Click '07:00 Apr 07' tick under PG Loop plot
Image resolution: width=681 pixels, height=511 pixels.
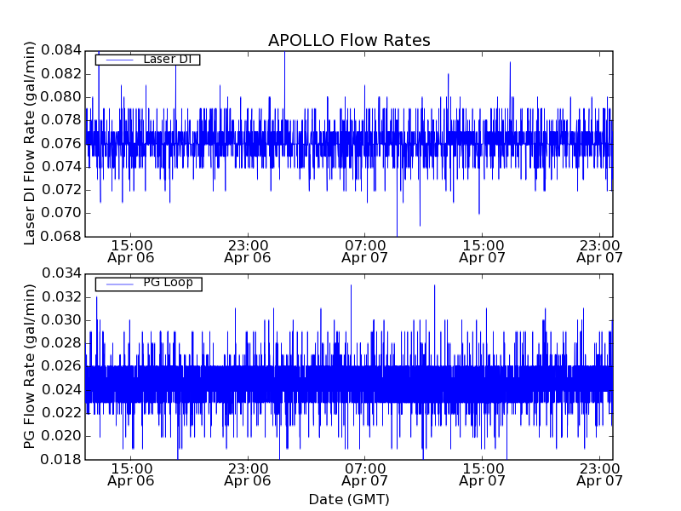[x=365, y=475]
